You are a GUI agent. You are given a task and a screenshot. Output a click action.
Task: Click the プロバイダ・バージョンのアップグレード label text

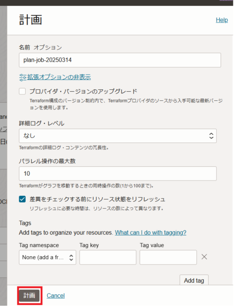(83, 91)
